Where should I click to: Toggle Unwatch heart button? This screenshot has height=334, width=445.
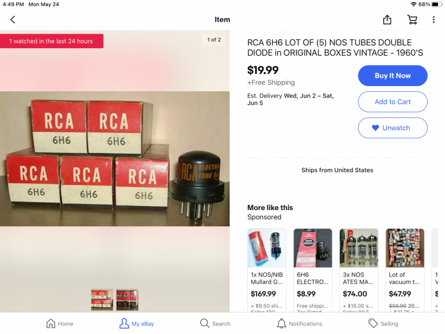click(392, 128)
